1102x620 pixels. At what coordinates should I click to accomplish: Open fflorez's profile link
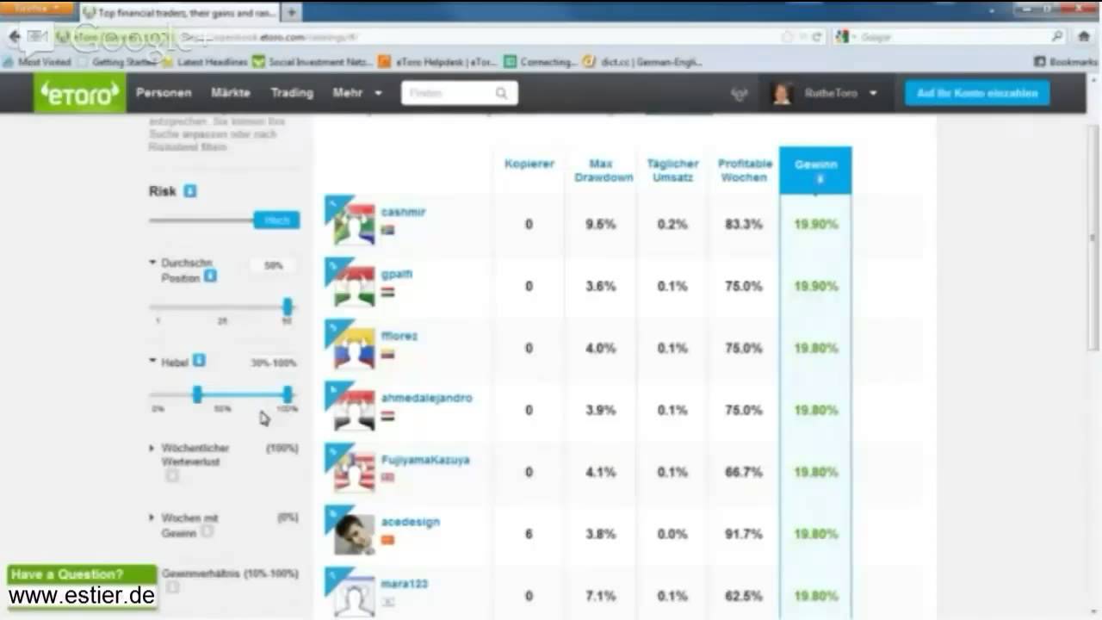tap(399, 336)
